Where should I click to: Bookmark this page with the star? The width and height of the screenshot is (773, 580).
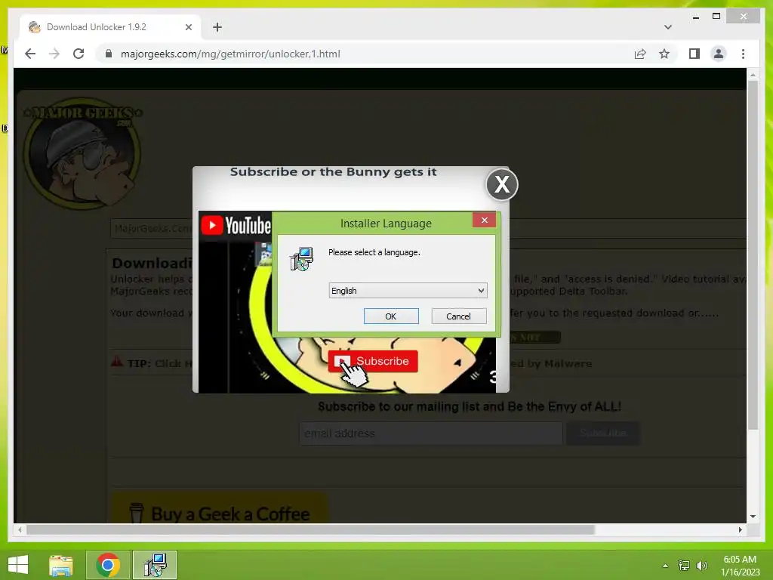click(x=664, y=54)
